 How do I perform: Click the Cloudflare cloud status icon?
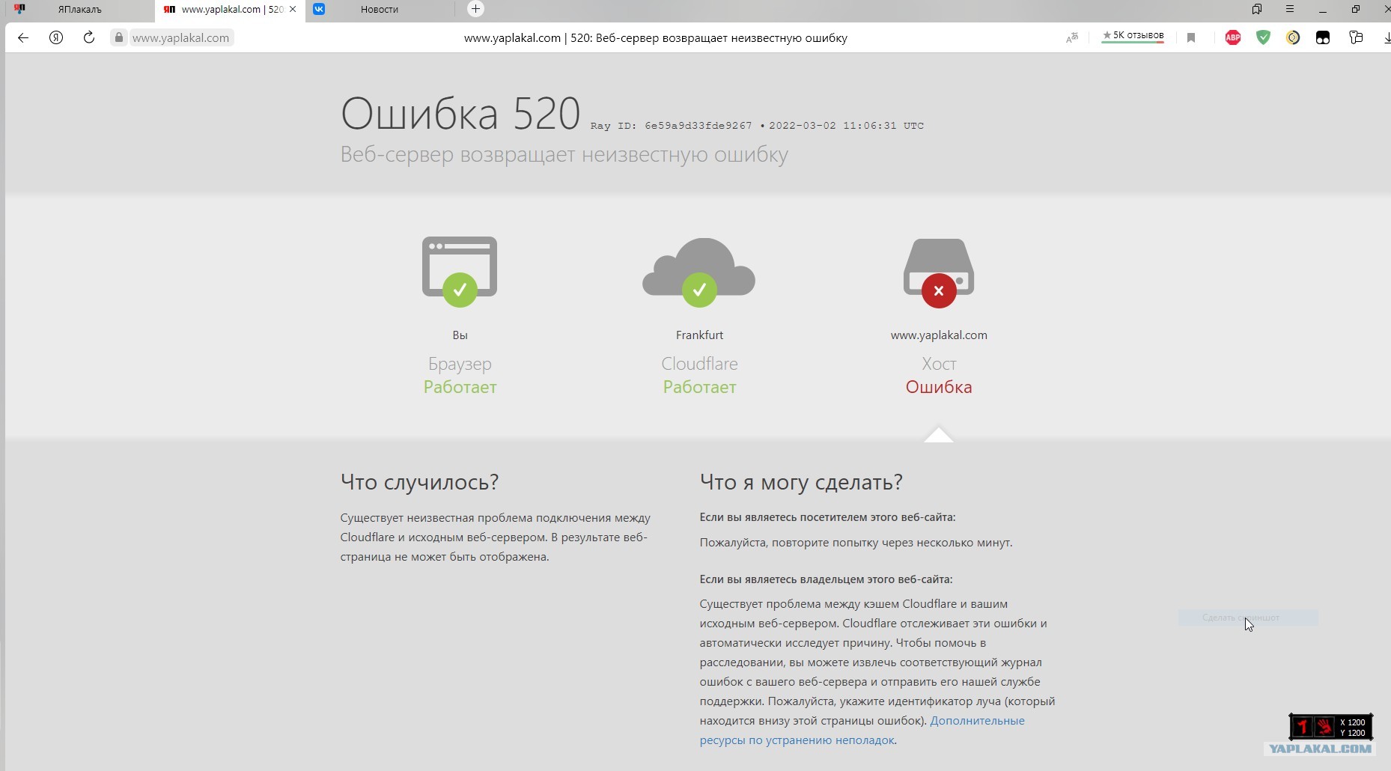699,271
